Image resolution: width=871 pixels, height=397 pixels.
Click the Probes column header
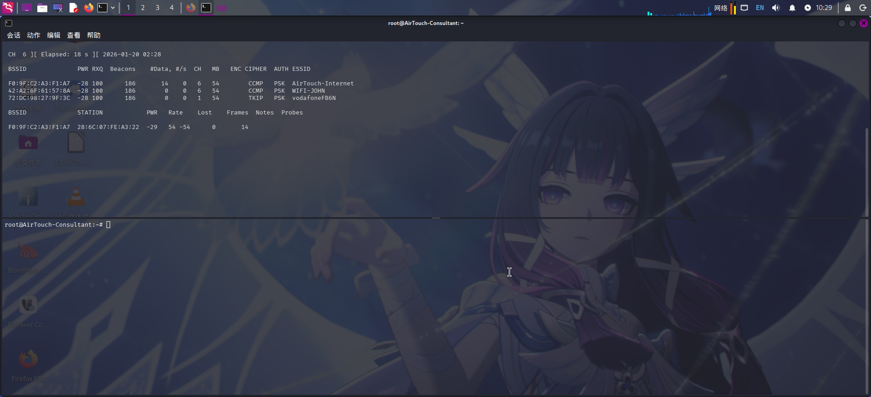point(292,113)
